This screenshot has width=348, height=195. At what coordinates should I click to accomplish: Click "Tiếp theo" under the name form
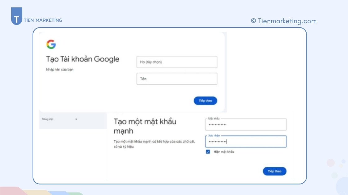click(205, 101)
